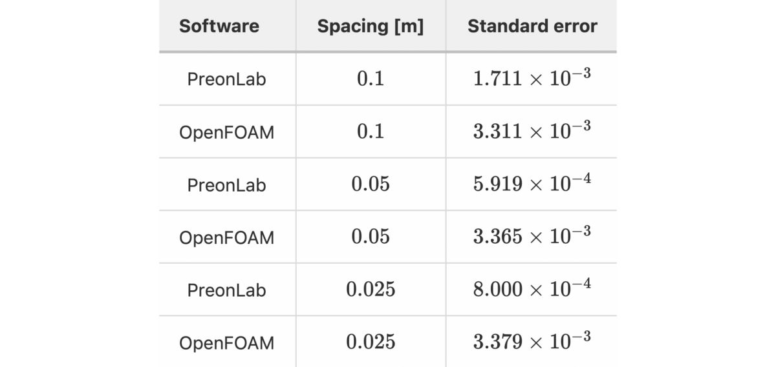Click the Software column header
776x367 pixels.
point(219,26)
